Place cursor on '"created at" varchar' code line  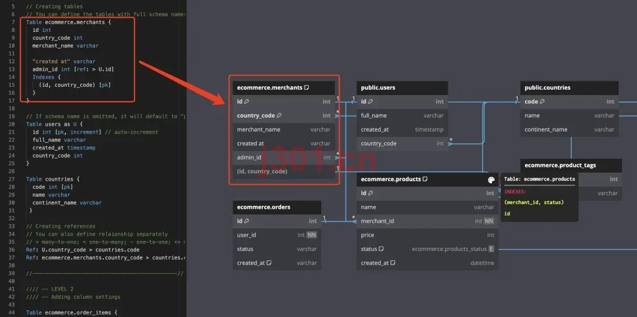[x=64, y=61]
